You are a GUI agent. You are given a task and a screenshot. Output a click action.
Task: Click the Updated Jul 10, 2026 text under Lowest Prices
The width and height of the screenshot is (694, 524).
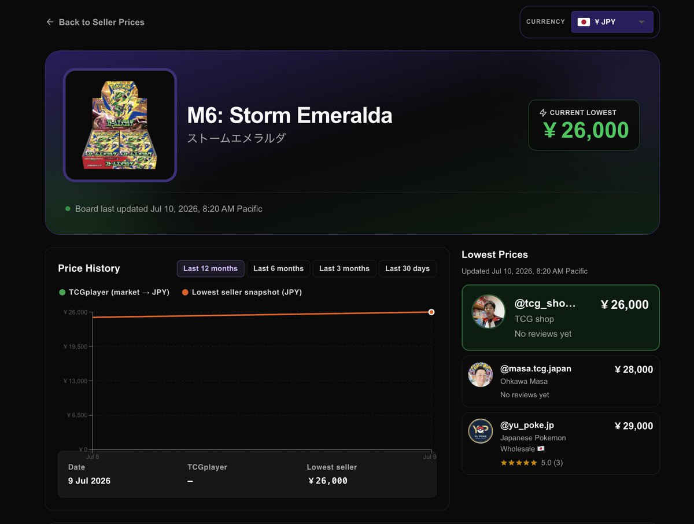(525, 271)
